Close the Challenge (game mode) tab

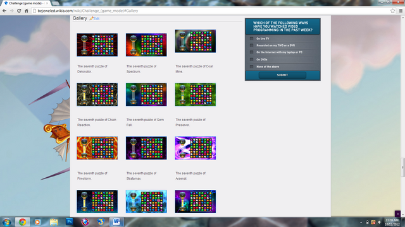click(47, 3)
